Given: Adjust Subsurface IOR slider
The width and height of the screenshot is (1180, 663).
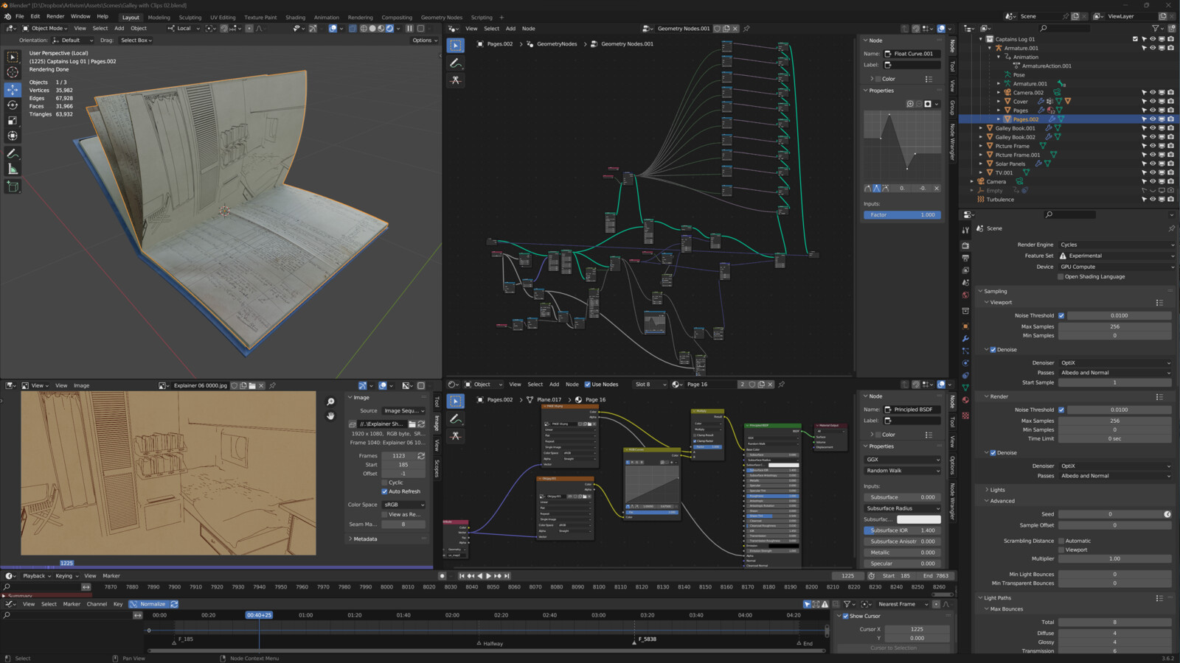Looking at the screenshot, I should (902, 530).
